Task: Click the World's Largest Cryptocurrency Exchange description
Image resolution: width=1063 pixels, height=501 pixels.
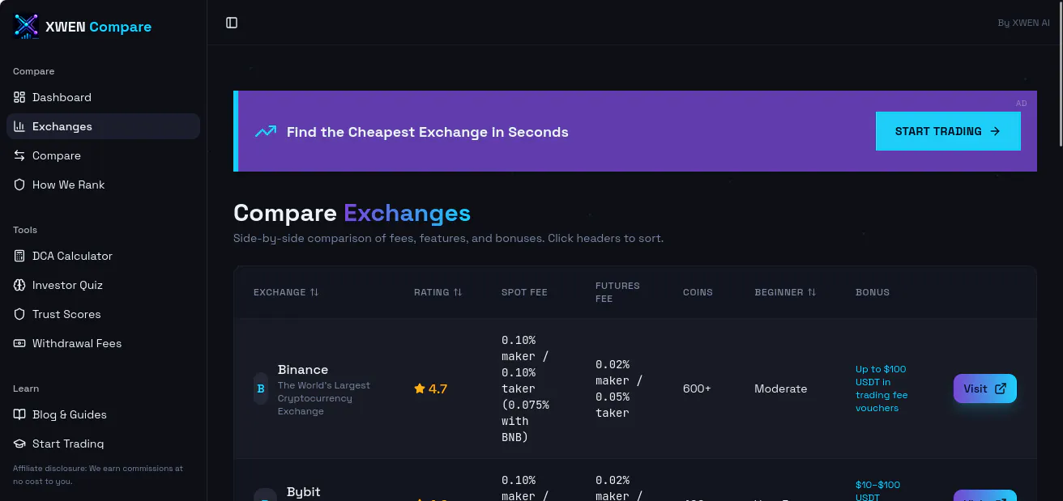Action: click(x=323, y=398)
